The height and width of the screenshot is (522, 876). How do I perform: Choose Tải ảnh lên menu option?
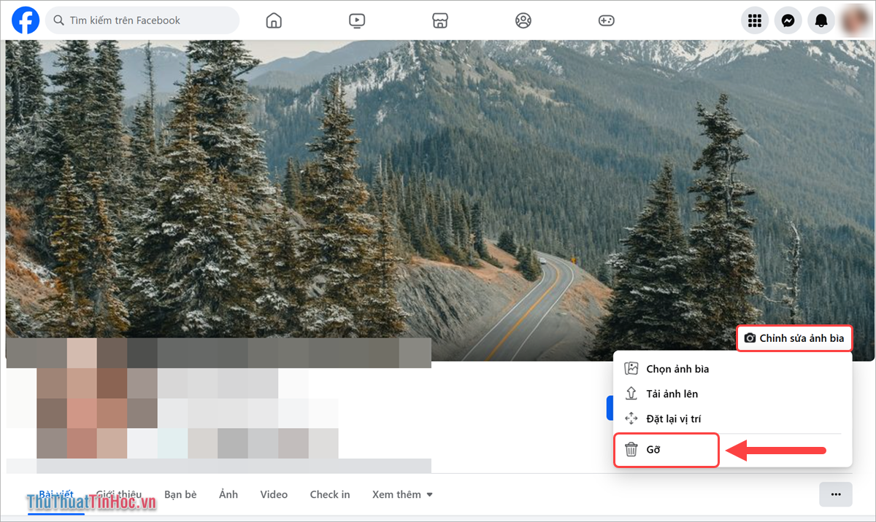(672, 394)
